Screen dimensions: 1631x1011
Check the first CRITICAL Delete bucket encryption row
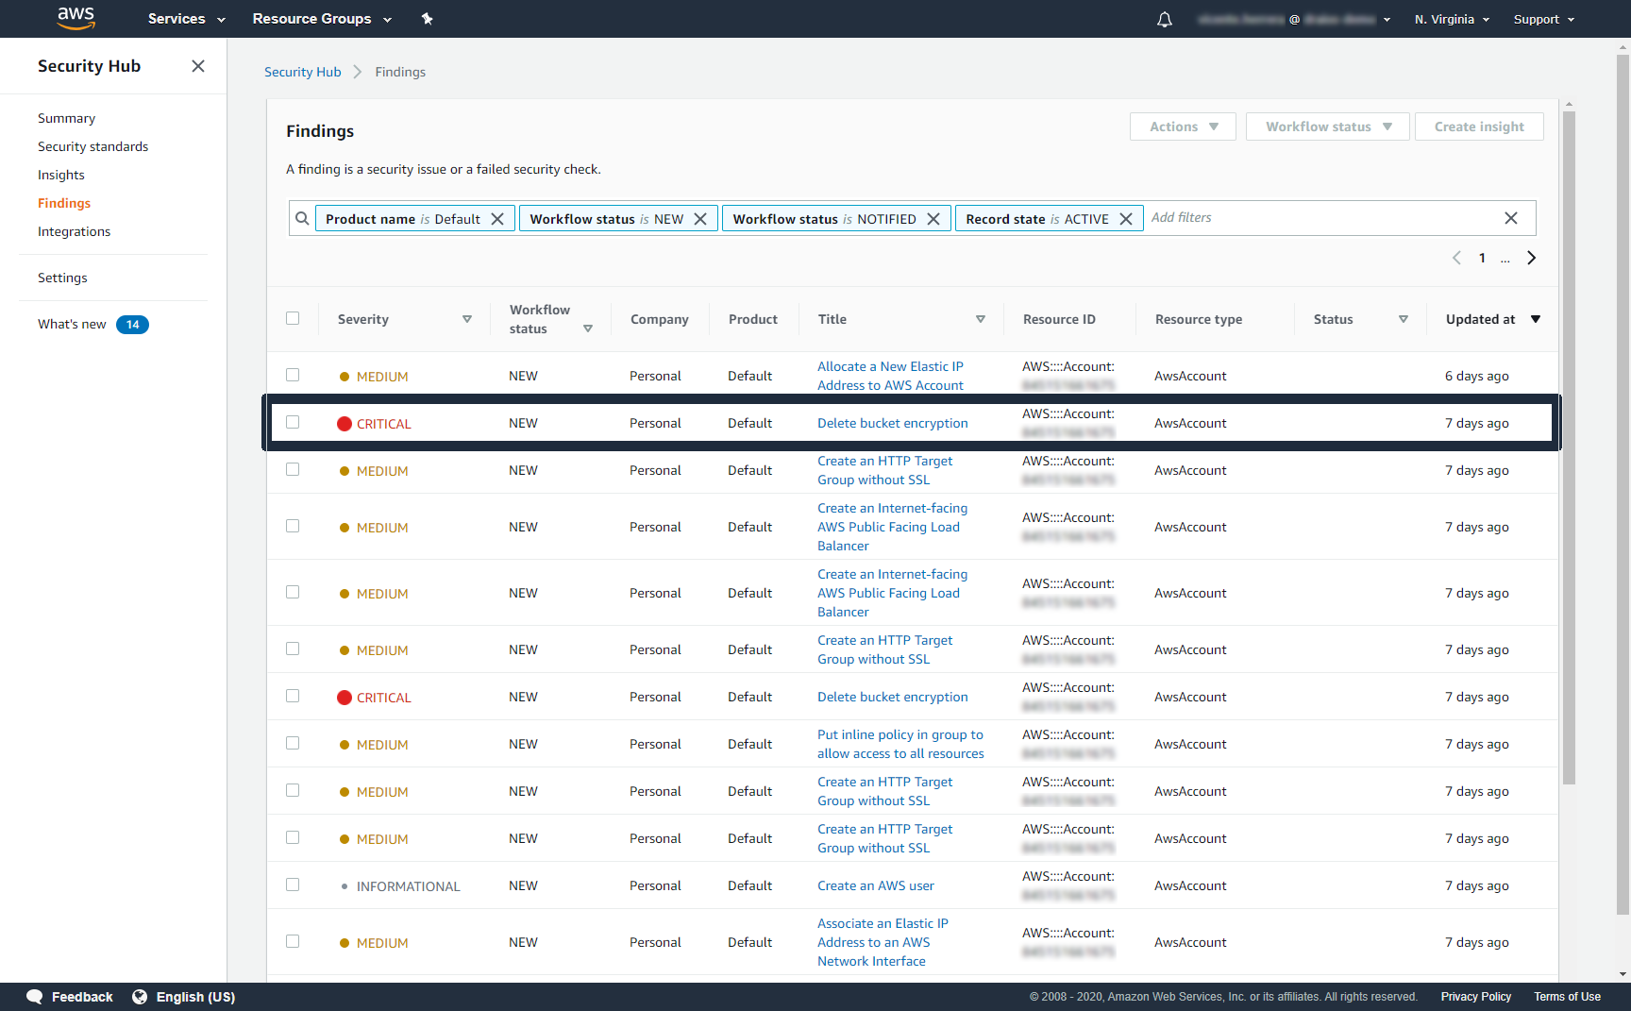click(x=293, y=422)
